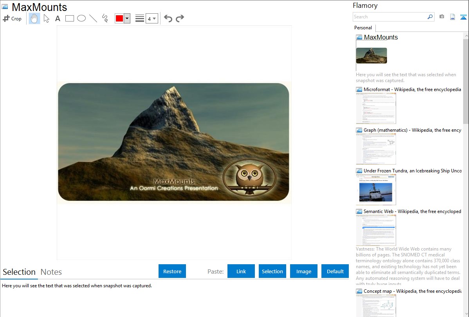The image size is (469, 317).
Task: Click the MaxMounts sidebar entry icon
Action: tap(359, 38)
